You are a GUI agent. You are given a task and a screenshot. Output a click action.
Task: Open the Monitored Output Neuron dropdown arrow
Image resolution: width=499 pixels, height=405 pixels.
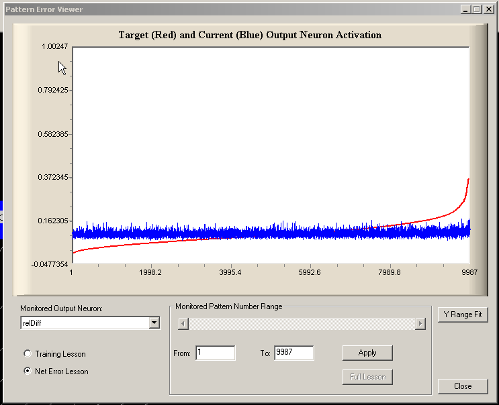(x=154, y=323)
